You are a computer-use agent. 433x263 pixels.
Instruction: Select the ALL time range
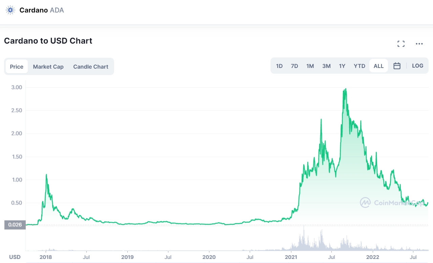click(x=378, y=66)
